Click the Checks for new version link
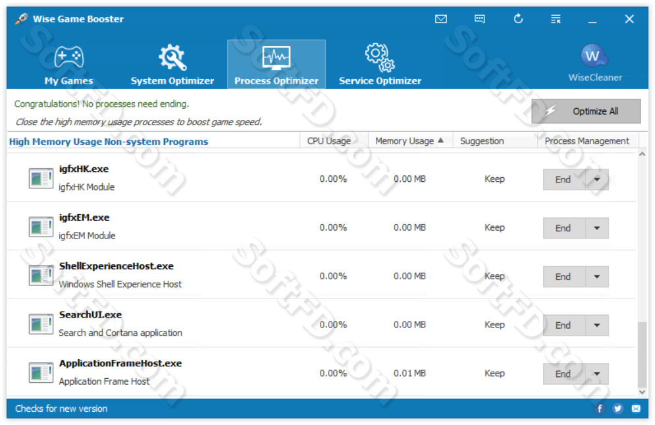The height and width of the screenshot is (425, 655). (x=61, y=409)
